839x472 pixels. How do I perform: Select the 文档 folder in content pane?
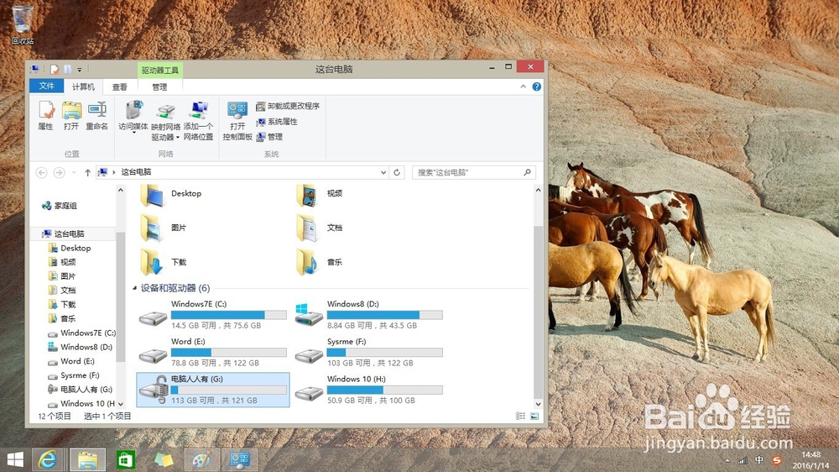pyautogui.click(x=320, y=228)
